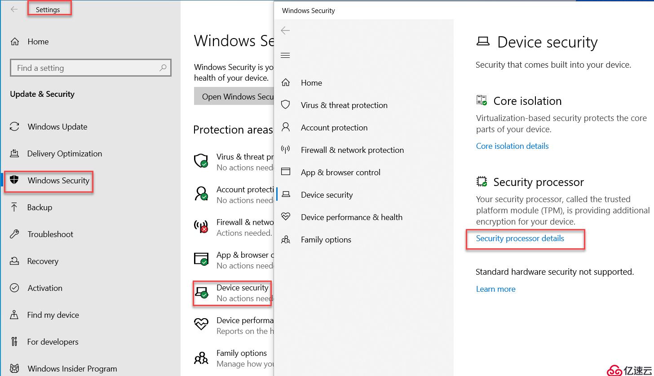Open Recovery in Settings sidebar
654x376 pixels.
(43, 261)
